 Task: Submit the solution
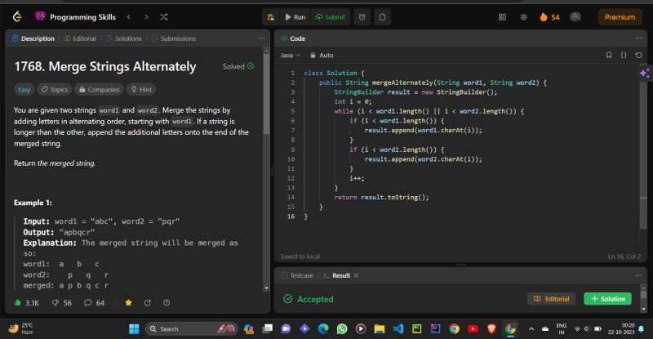(331, 17)
